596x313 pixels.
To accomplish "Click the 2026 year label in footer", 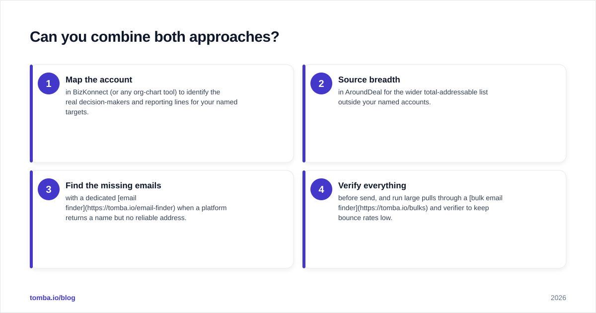I will (558, 298).
